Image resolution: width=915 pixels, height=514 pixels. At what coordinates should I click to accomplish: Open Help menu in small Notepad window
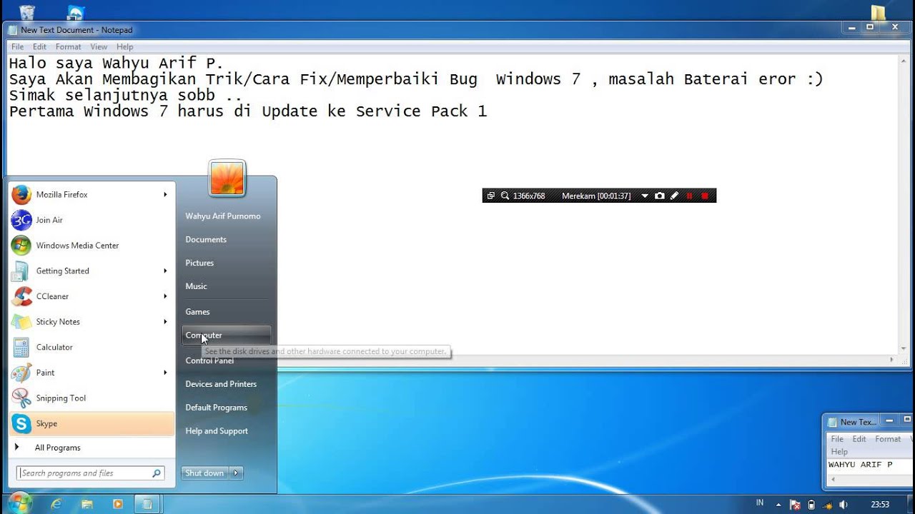tap(839, 452)
